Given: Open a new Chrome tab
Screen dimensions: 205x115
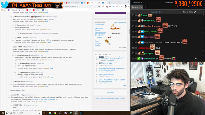Looking at the screenshot, I should click(110, 3).
